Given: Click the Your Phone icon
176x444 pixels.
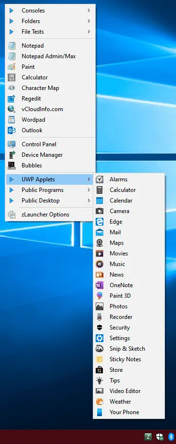Looking at the screenshot, I should [100, 412].
